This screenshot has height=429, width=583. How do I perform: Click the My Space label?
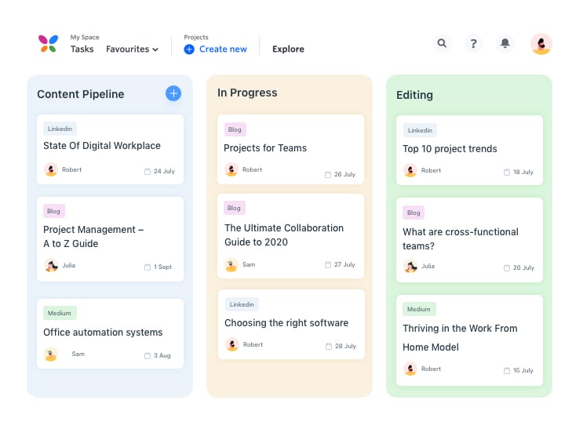[x=85, y=37]
